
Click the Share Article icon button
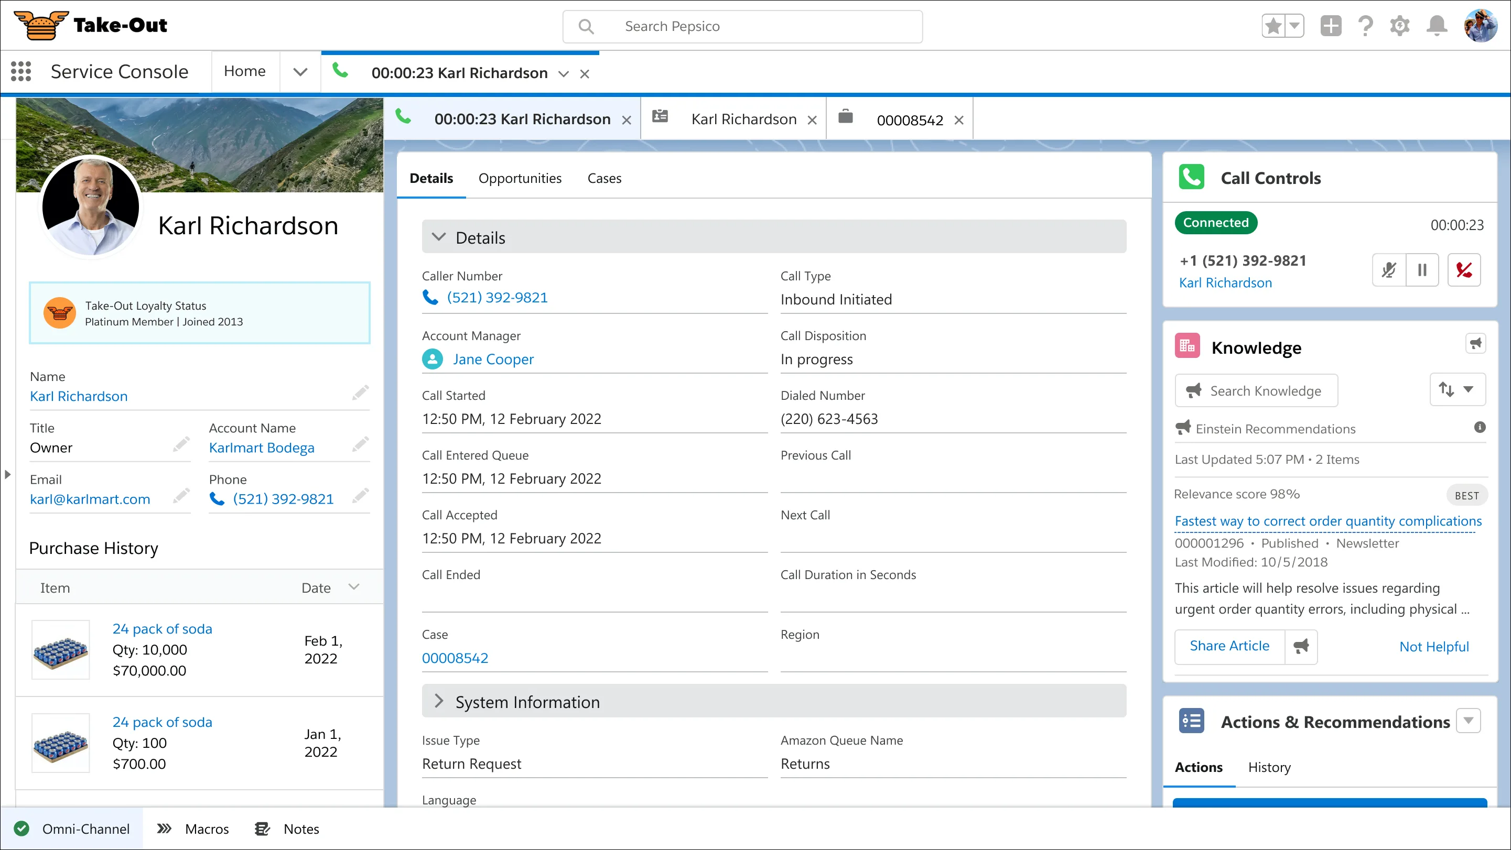(1299, 646)
